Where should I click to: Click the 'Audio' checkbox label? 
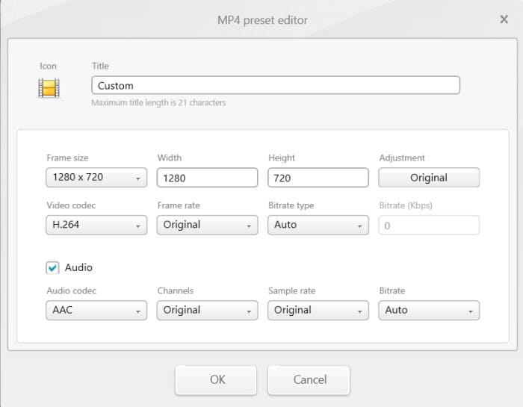tap(78, 267)
